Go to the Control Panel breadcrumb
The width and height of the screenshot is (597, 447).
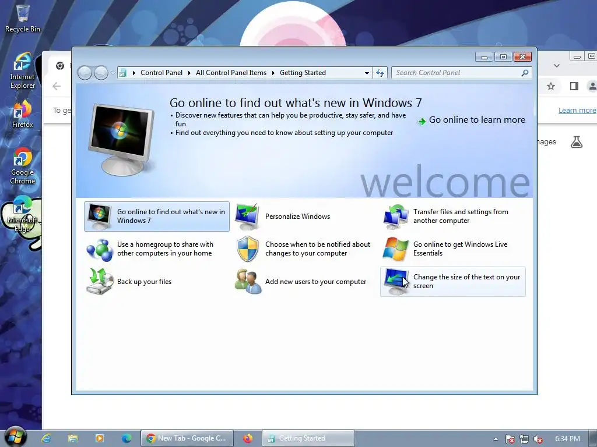point(161,73)
